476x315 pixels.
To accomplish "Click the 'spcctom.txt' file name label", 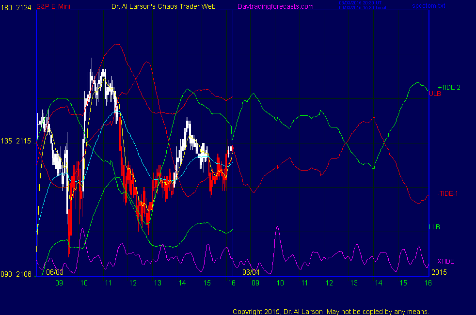I will point(428,5).
